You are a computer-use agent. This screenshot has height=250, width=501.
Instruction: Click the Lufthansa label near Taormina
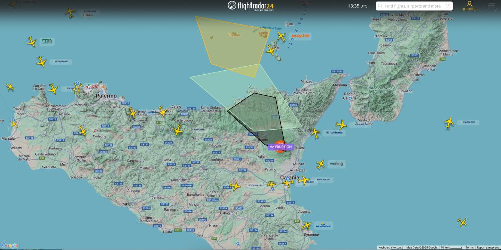point(335,133)
